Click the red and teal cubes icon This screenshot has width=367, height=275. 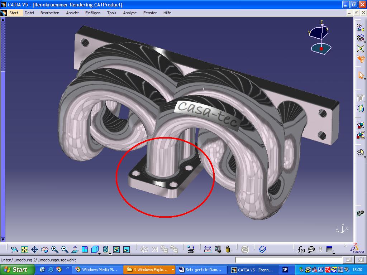pyautogui.click(x=361, y=135)
